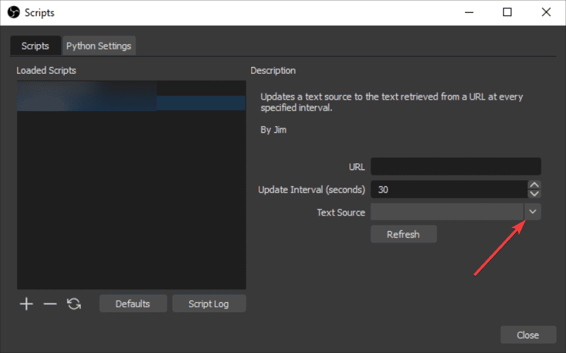Click the Update Interval value field

(x=449, y=190)
